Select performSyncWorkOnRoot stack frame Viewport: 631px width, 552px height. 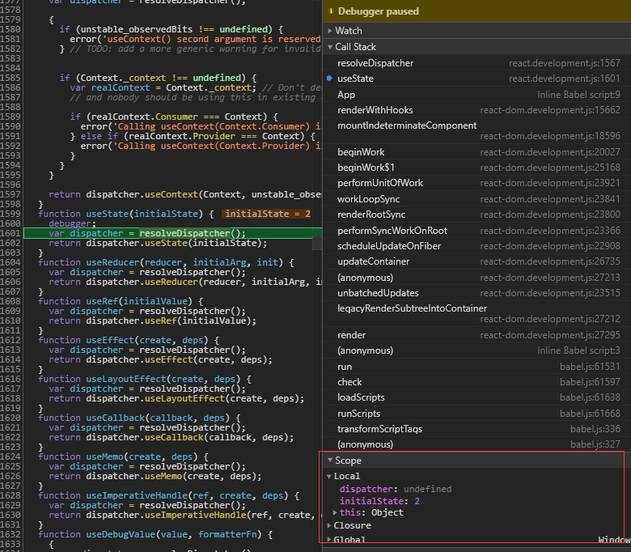(x=476, y=231)
